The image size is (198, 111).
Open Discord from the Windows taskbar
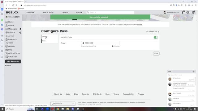(x=73, y=109)
